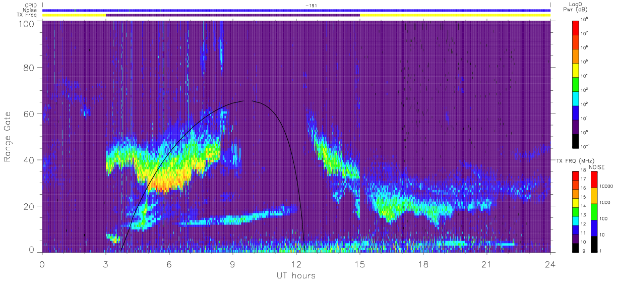Screen dimensions: 619x286
Task: Click the 'NOISE' legend title
Action: (x=598, y=166)
